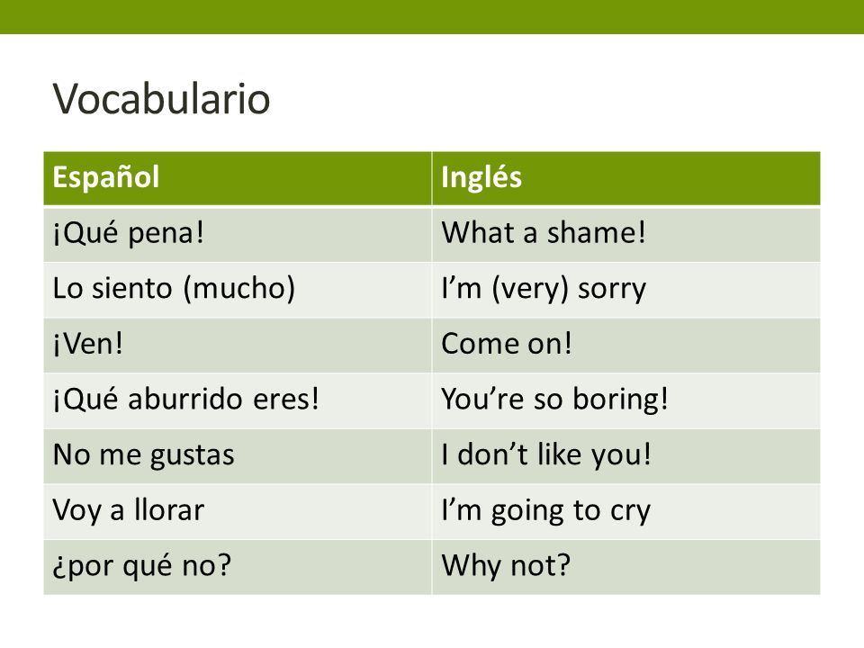Select the Lo siento (mucho) cell
Viewport: 864px width, 648px height.
tap(238, 290)
